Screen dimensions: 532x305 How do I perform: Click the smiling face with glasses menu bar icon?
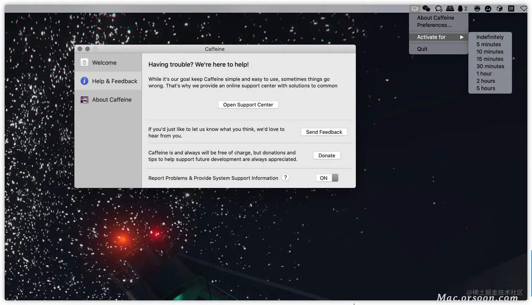coord(477,8)
